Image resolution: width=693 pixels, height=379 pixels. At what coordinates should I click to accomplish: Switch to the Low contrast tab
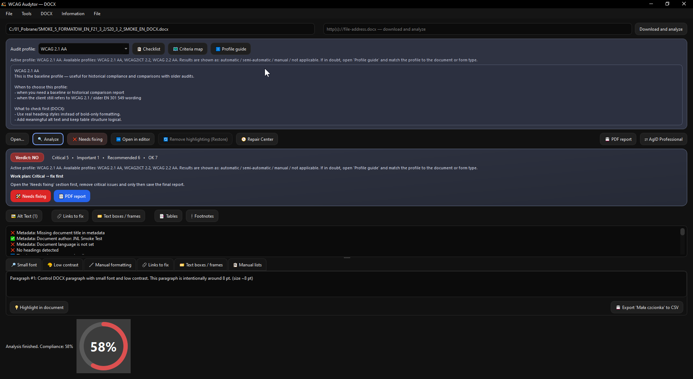[x=63, y=265]
